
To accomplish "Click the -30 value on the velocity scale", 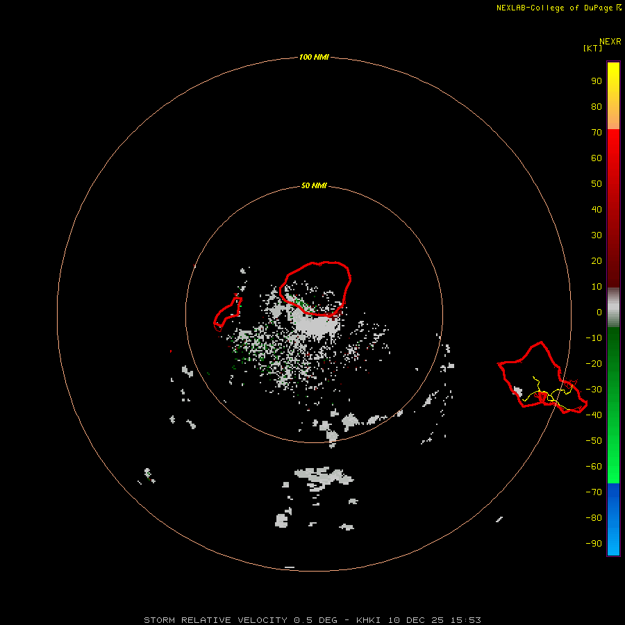I will coord(594,390).
